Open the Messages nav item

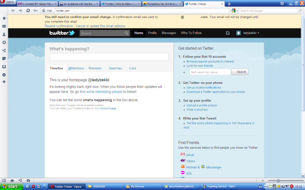[169, 33]
